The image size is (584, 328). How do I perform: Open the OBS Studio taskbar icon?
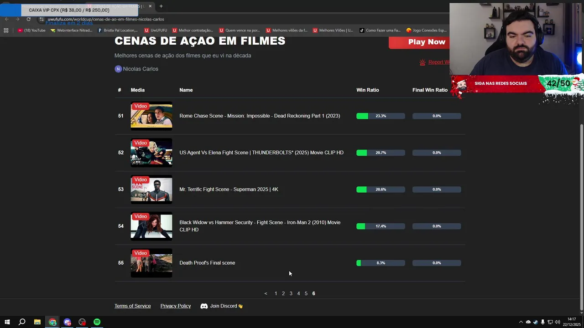coord(82,322)
